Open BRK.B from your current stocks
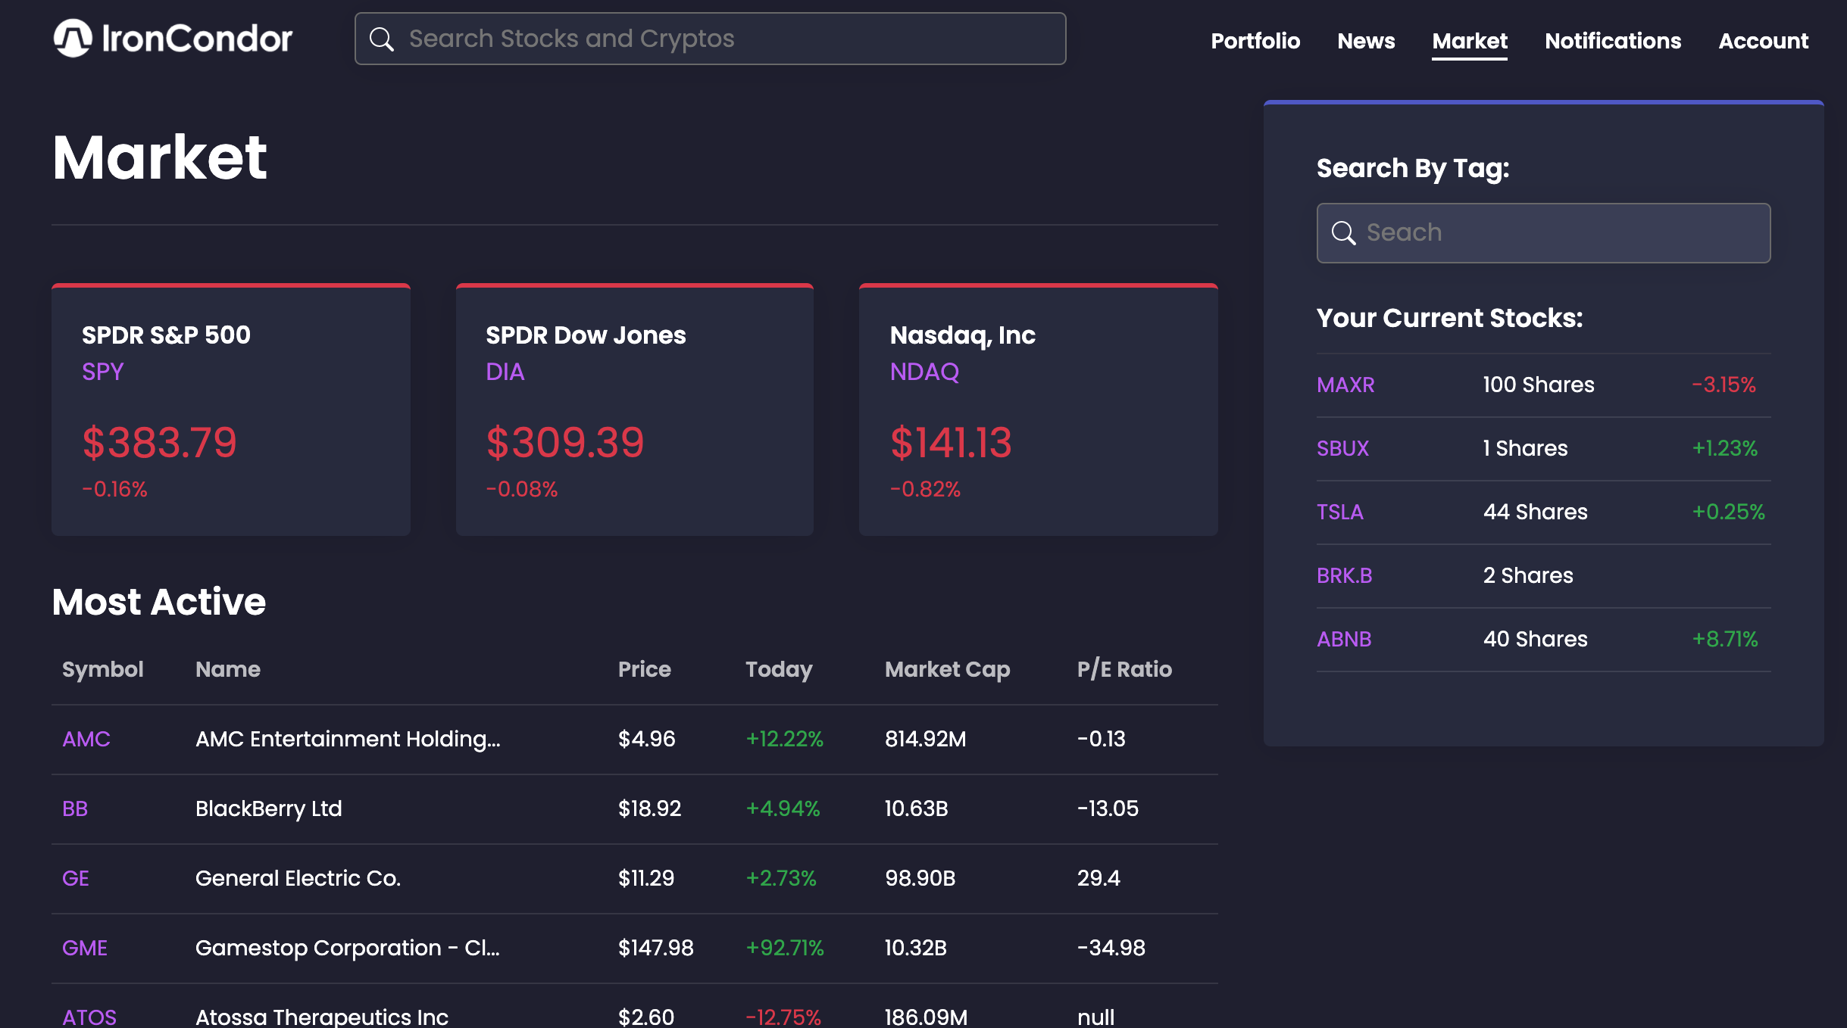The width and height of the screenshot is (1847, 1028). [1345, 575]
